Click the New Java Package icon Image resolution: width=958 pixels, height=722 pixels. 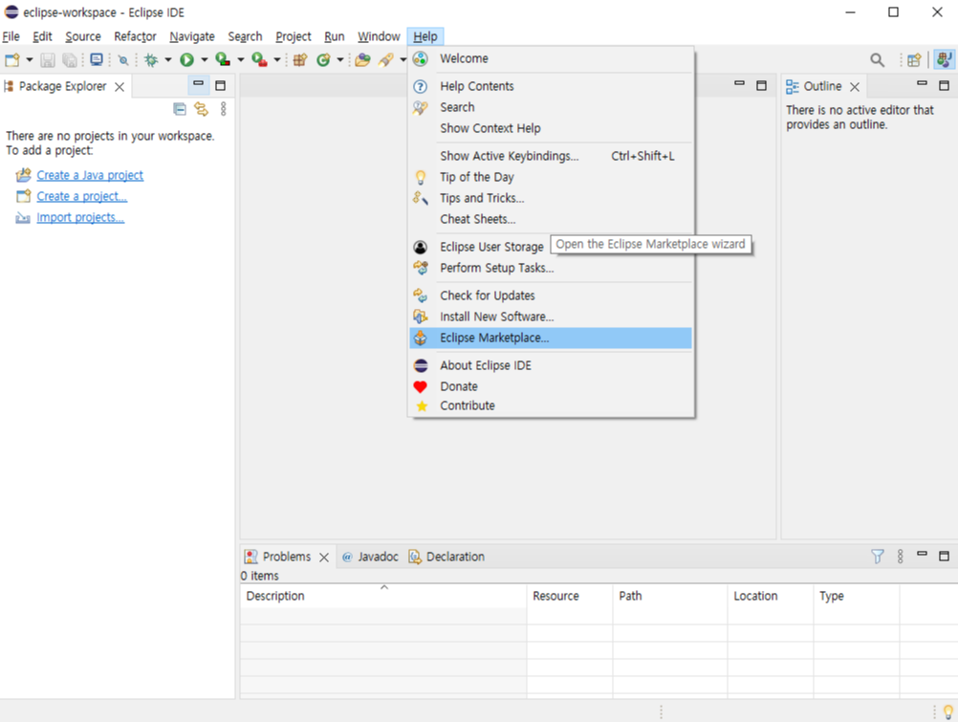coord(300,60)
